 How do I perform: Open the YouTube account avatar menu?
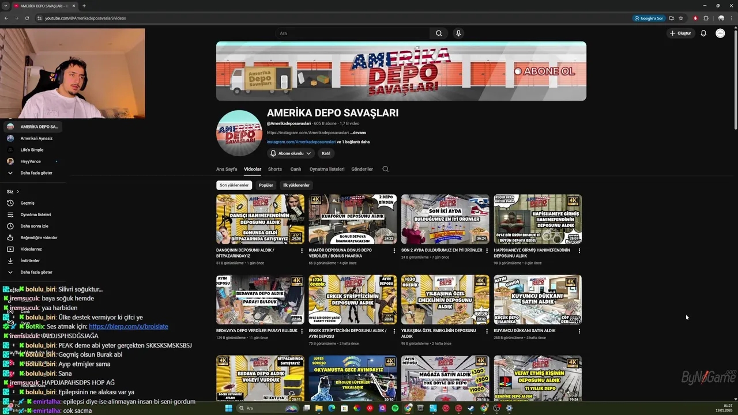click(x=720, y=33)
